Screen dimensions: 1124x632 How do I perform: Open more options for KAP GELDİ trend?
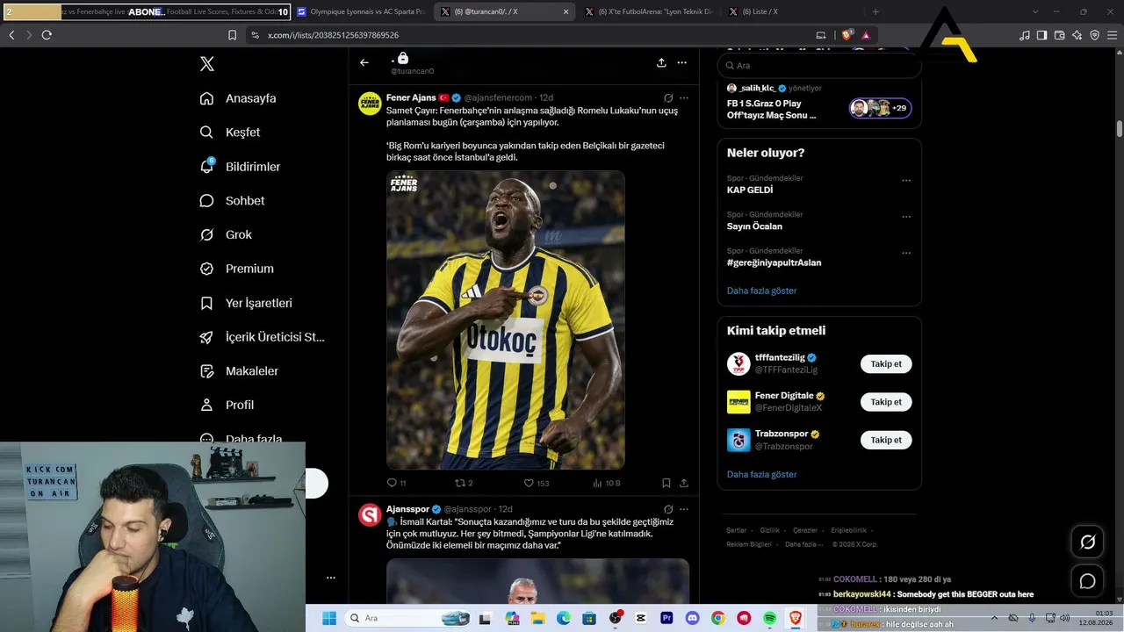(906, 180)
